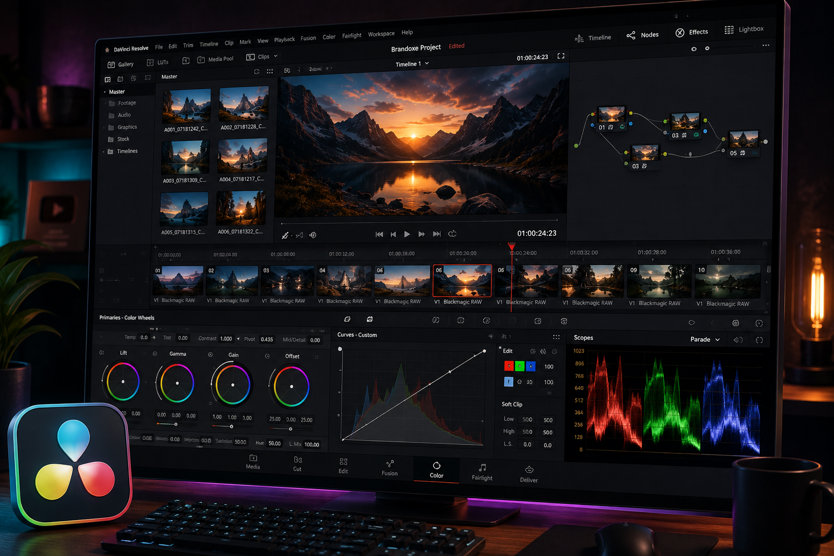The width and height of the screenshot is (834, 556).
Task: Collapse the Master bin tree
Action: point(105,92)
